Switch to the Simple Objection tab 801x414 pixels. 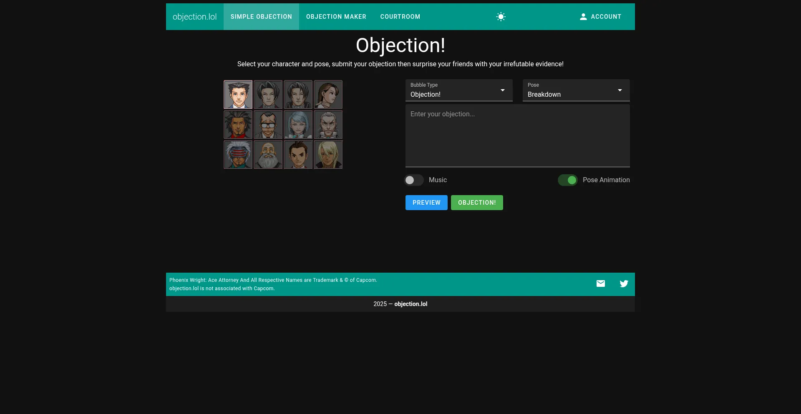point(261,17)
